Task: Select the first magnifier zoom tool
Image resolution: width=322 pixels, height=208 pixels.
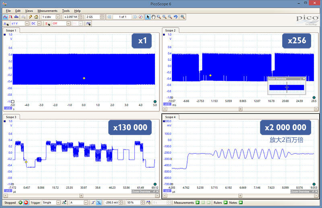Action: point(159,17)
